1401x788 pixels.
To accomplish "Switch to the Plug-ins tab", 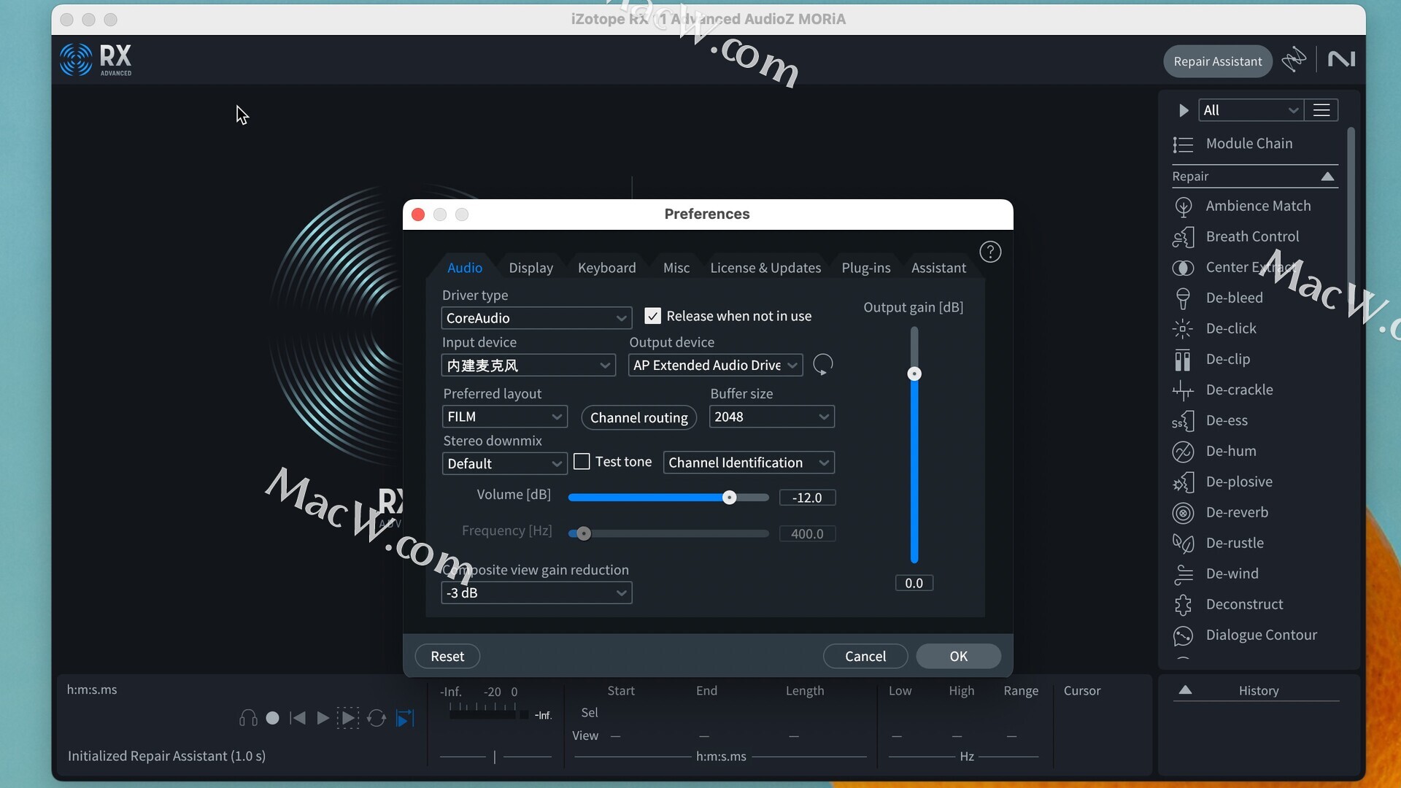I will click(x=866, y=268).
